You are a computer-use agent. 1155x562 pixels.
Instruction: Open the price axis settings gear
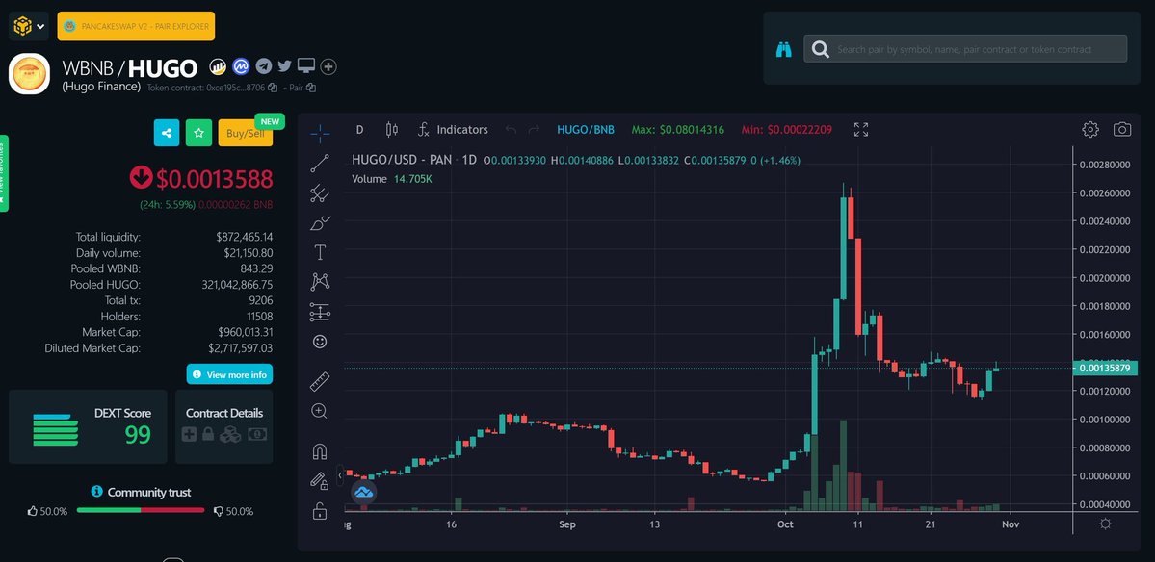tap(1106, 524)
